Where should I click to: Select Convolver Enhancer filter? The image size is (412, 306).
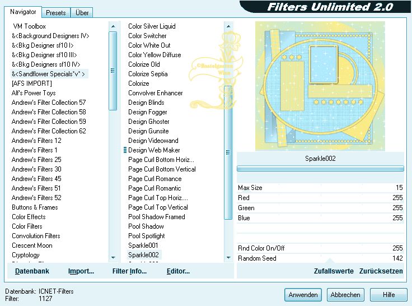[x=155, y=93]
